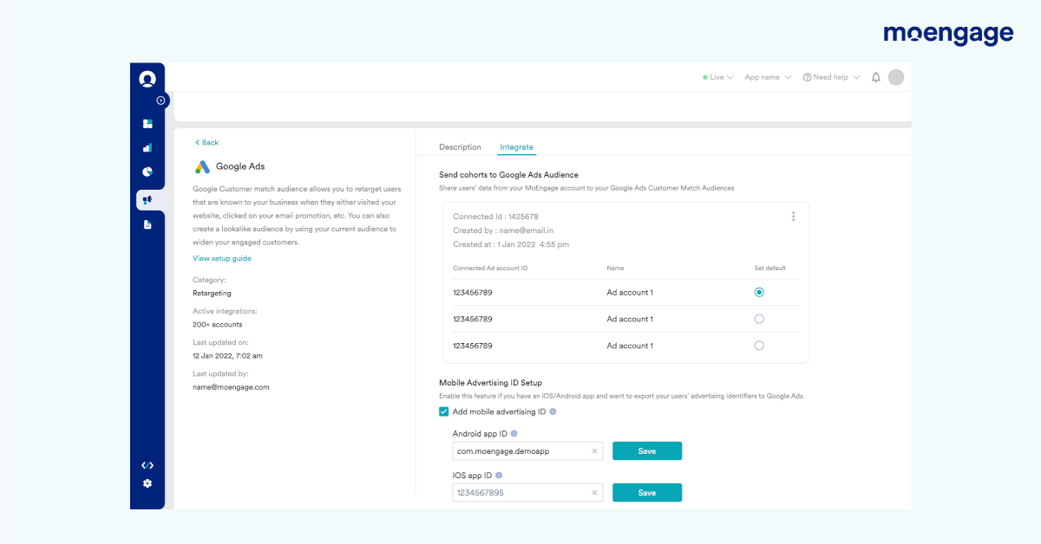This screenshot has height=544, width=1041.
Task: Select the documents icon in the sidebar
Action: click(x=147, y=223)
